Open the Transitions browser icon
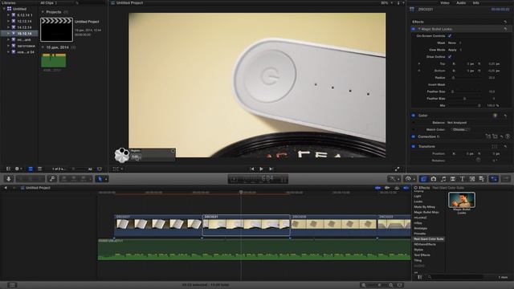Screen dimensions: 514x289 coord(453,179)
